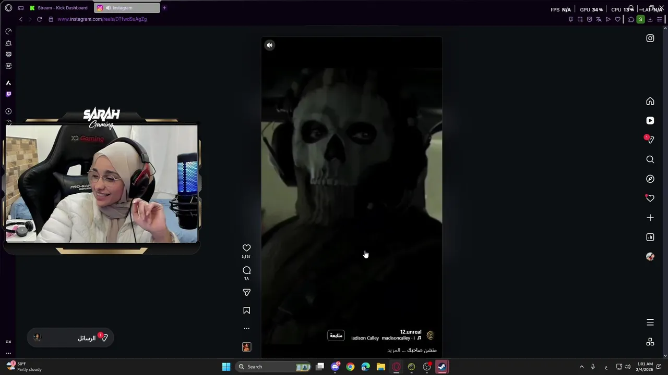Open Meta apps grid icon
Viewport: 668px width, 375px height.
650,342
